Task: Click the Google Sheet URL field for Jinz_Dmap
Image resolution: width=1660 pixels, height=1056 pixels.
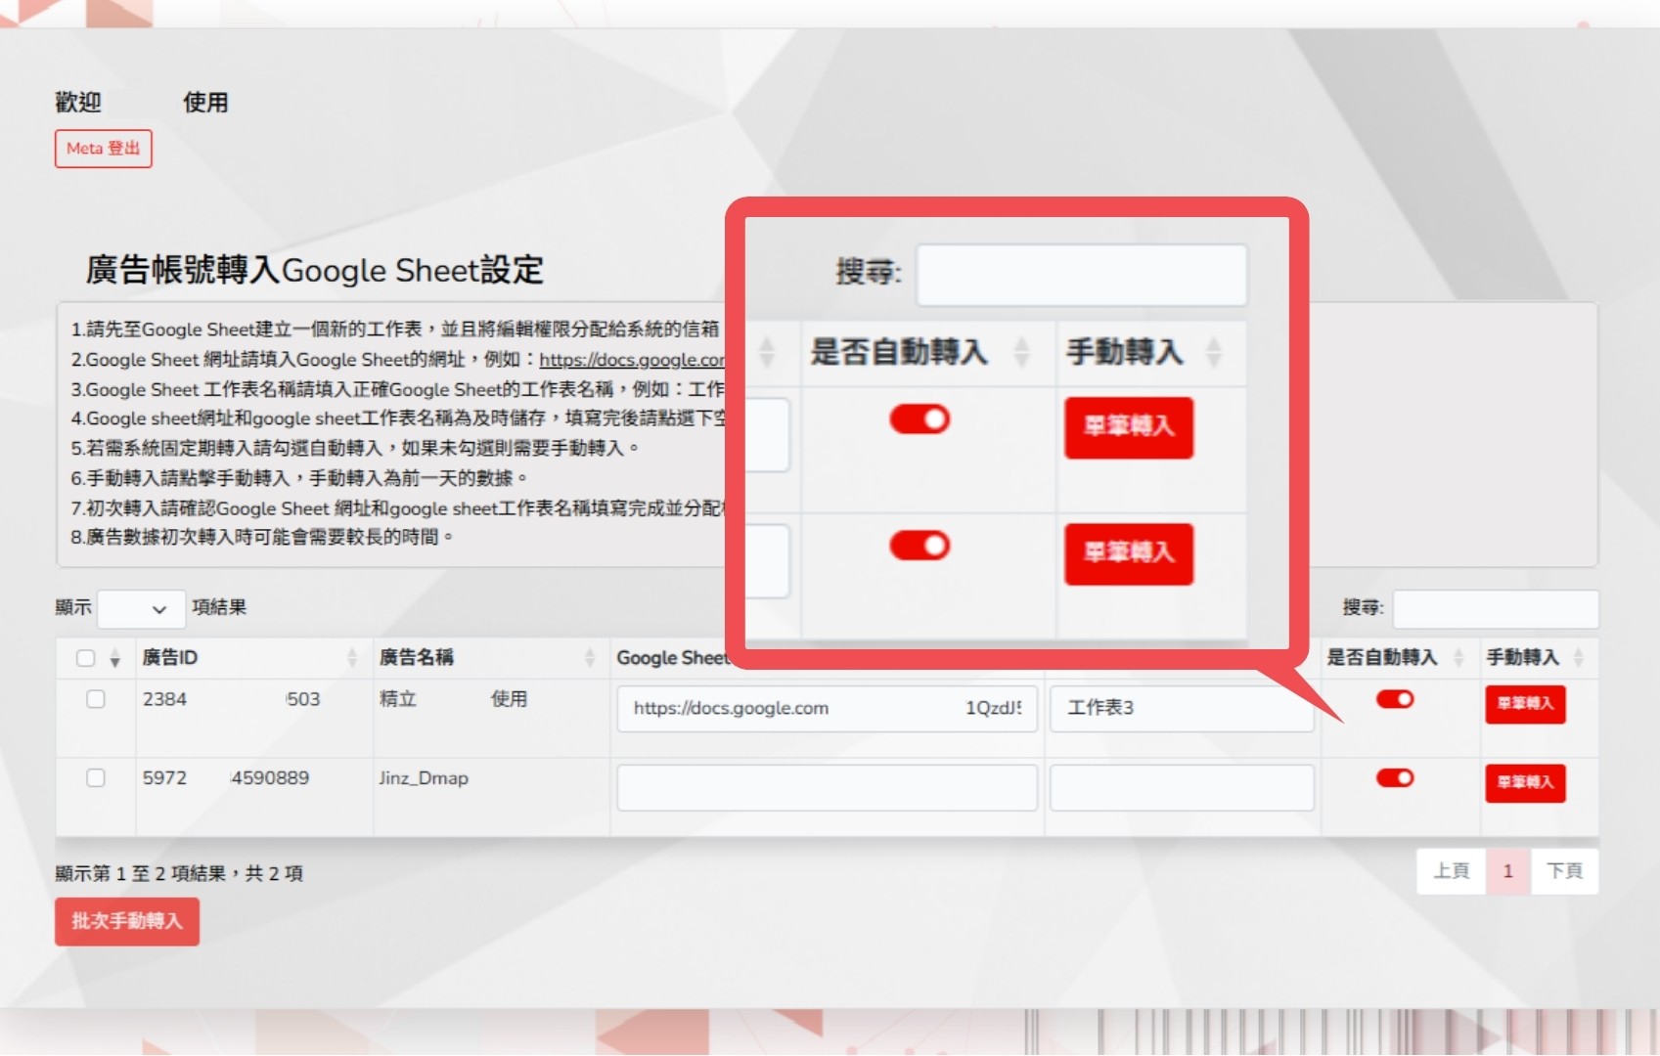Action: point(826,787)
